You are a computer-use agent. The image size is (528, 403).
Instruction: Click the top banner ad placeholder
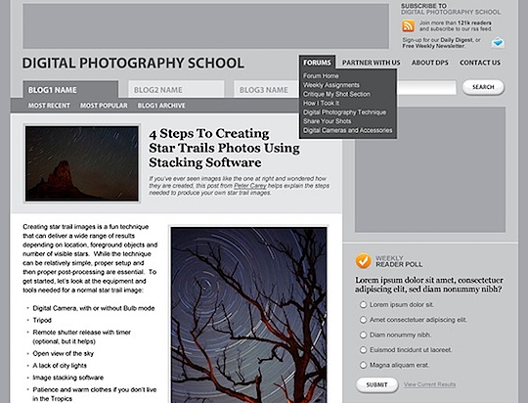click(205, 26)
